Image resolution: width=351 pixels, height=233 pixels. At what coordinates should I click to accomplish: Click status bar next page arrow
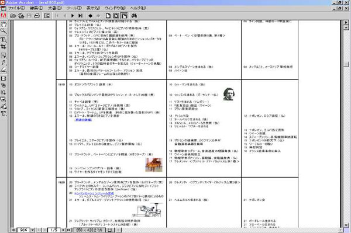click(x=63, y=230)
